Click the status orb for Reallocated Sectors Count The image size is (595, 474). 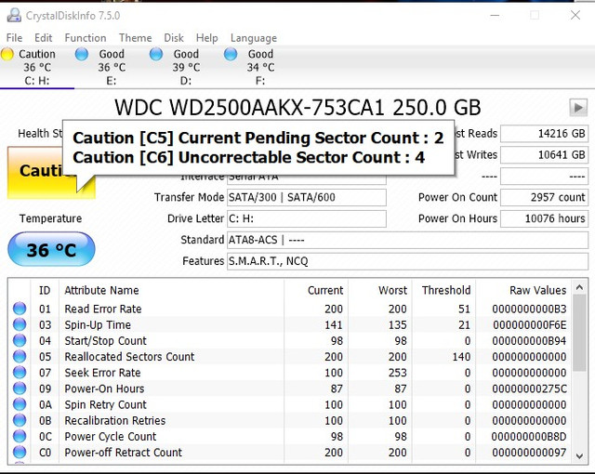(x=20, y=356)
